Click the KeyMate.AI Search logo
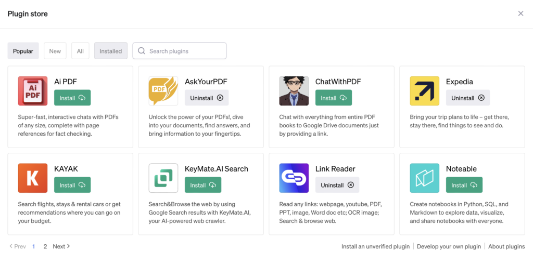 (163, 178)
